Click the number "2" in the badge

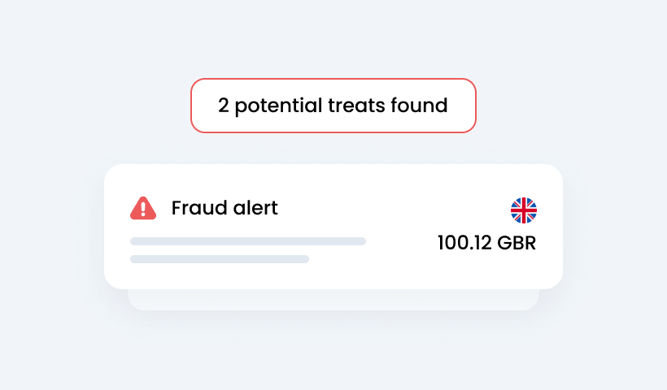224,106
